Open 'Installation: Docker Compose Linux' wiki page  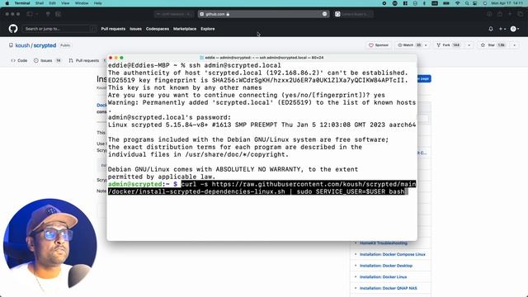click(x=393, y=255)
